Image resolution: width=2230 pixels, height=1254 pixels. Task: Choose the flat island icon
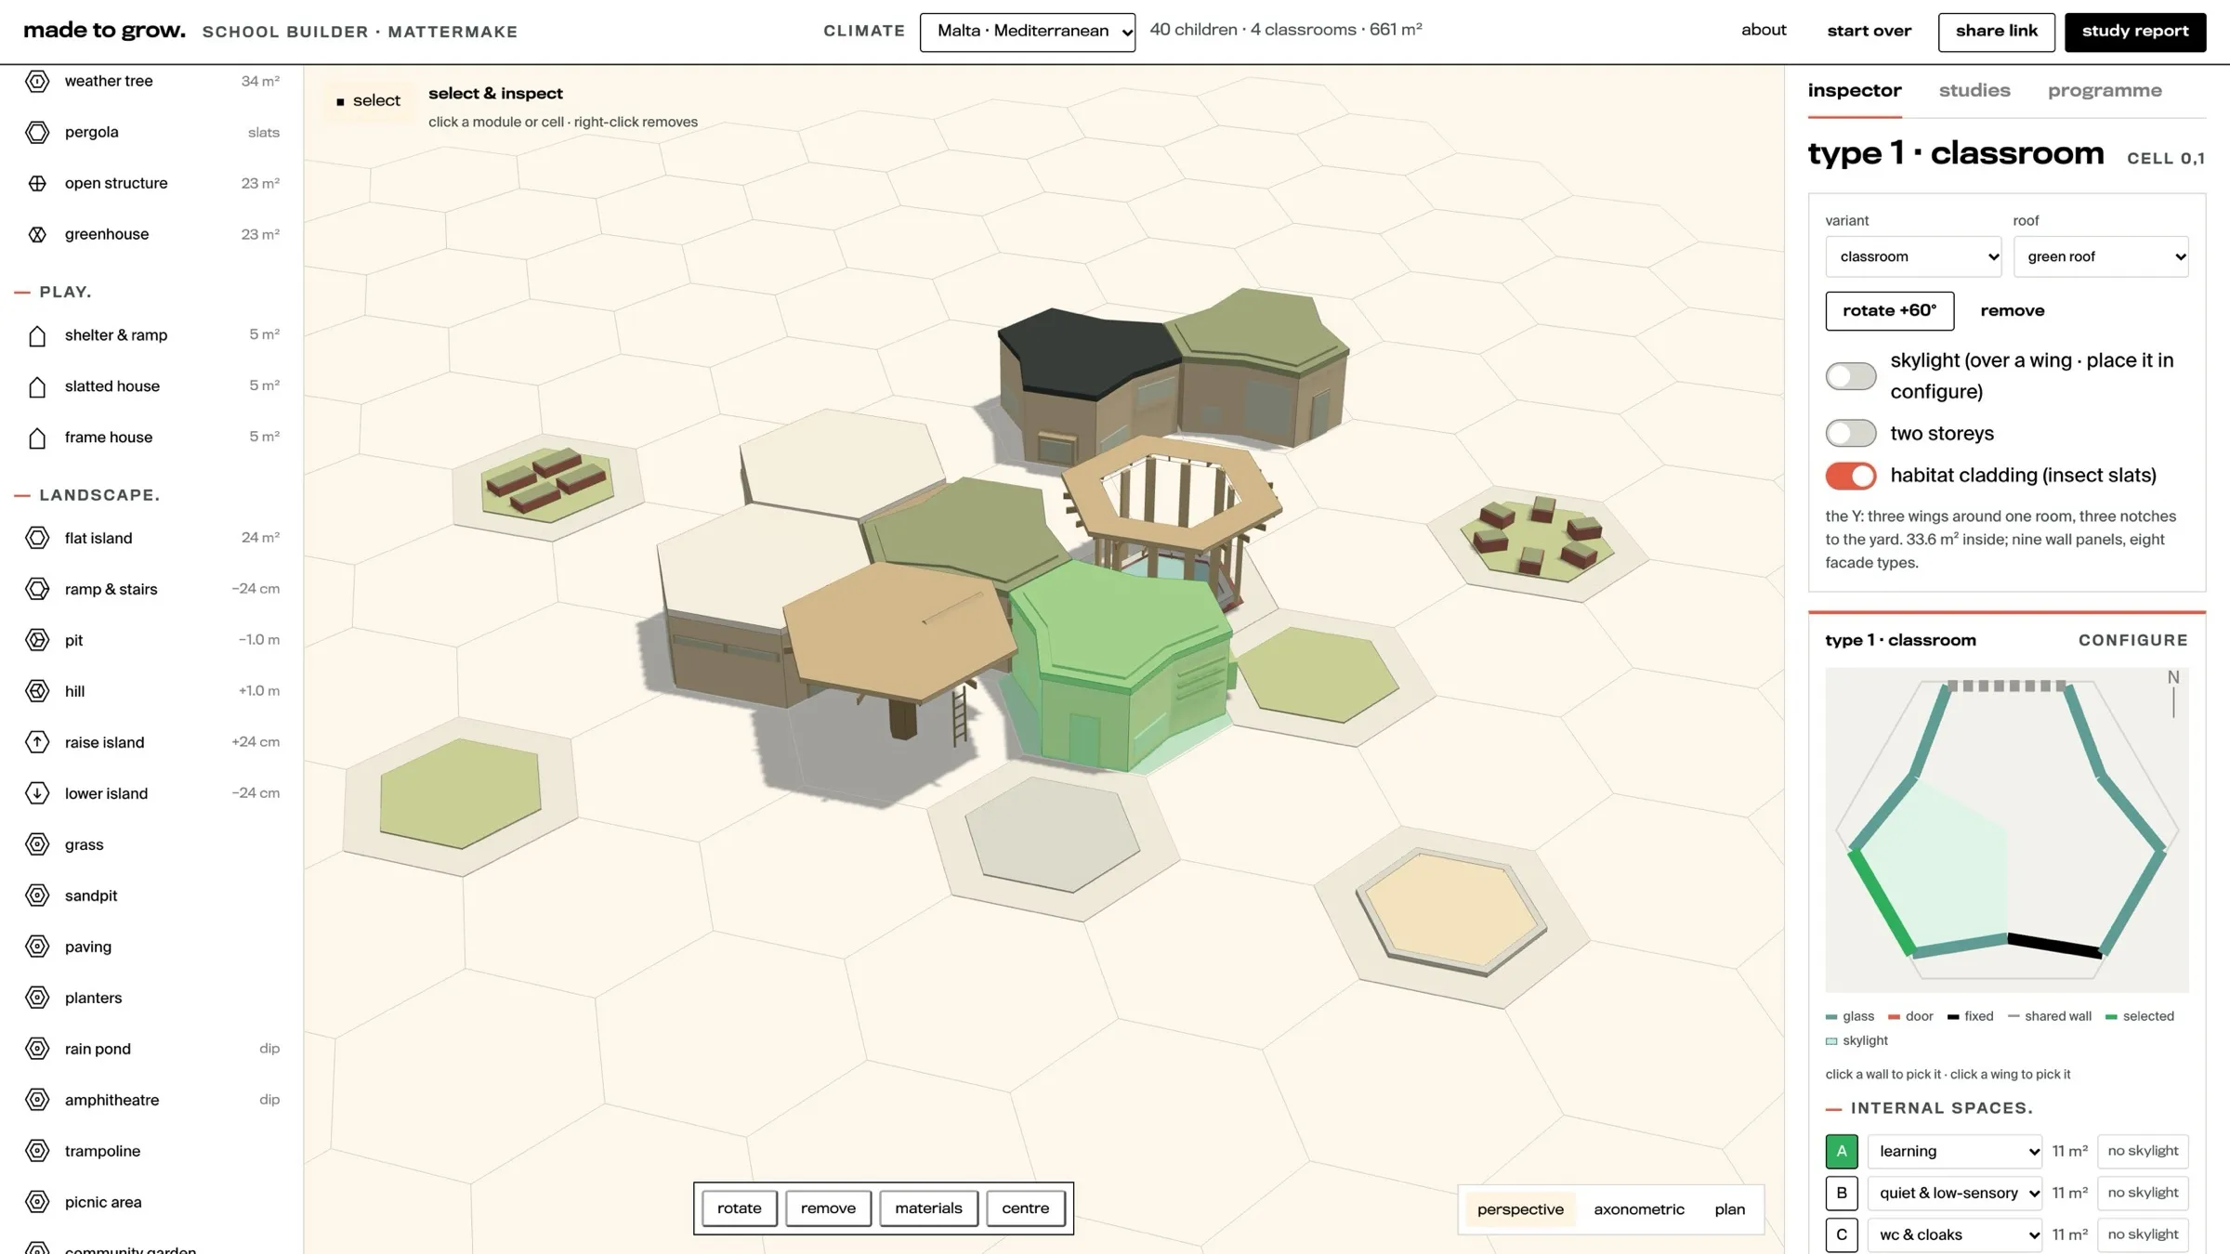coord(37,538)
